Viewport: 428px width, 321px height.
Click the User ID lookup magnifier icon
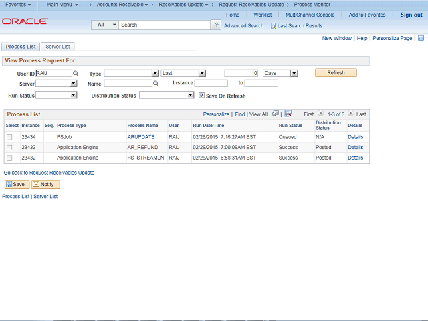76,73
